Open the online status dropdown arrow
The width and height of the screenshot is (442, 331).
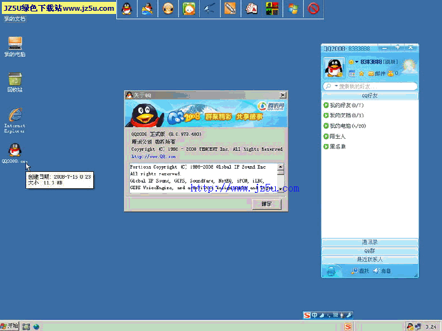click(x=356, y=62)
